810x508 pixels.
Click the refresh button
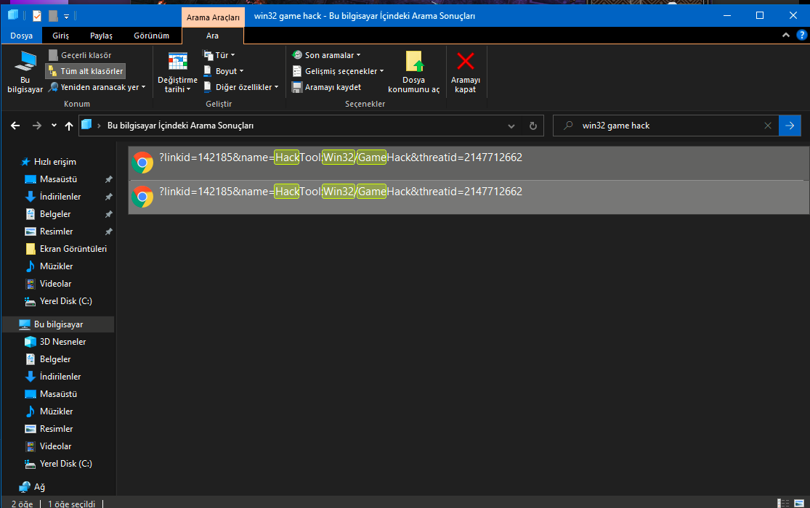[x=533, y=126]
